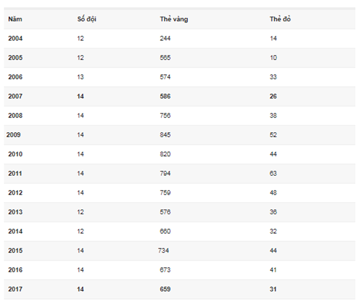Select red card value 31
Viewport: 360px width, 308px height.
[273, 289]
